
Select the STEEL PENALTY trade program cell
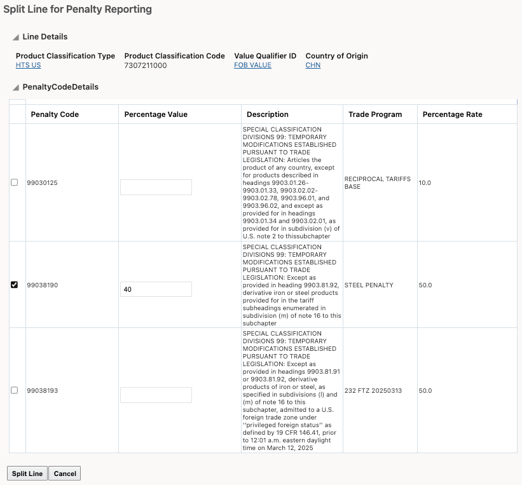(x=367, y=285)
